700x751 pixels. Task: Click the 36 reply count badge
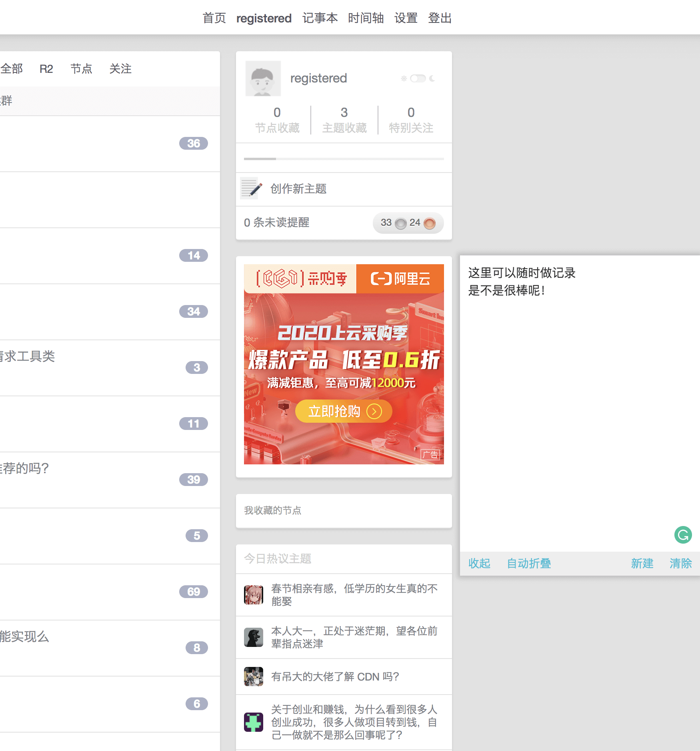[x=194, y=143]
